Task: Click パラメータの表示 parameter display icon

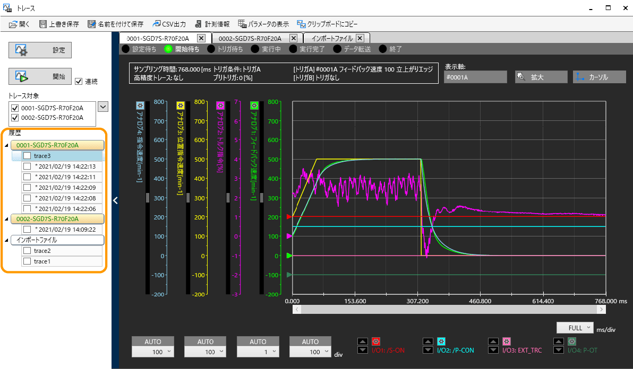Action: pos(243,24)
